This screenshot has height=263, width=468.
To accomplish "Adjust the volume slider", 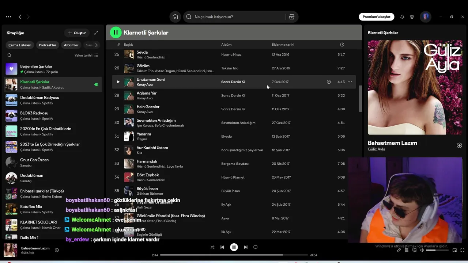I will tap(437, 250).
